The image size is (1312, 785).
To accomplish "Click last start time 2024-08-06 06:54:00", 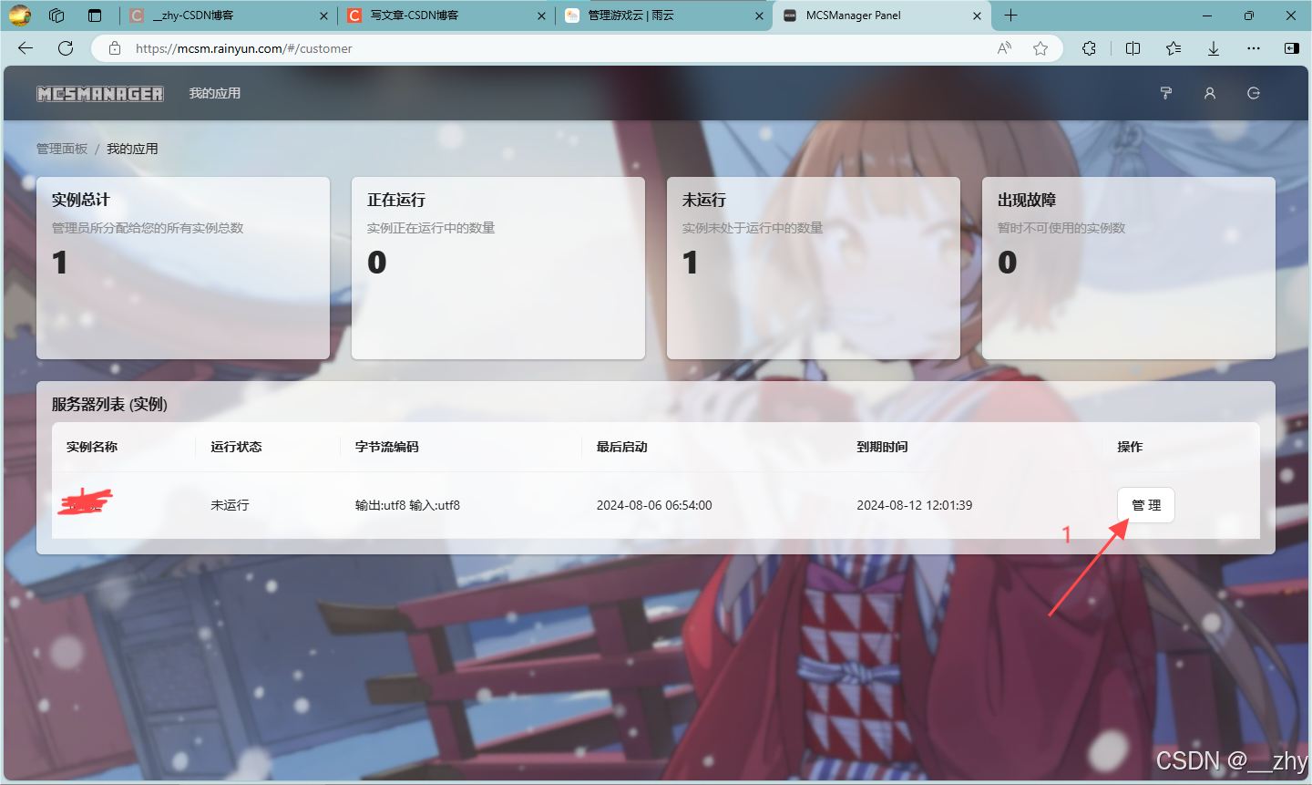I will (654, 505).
